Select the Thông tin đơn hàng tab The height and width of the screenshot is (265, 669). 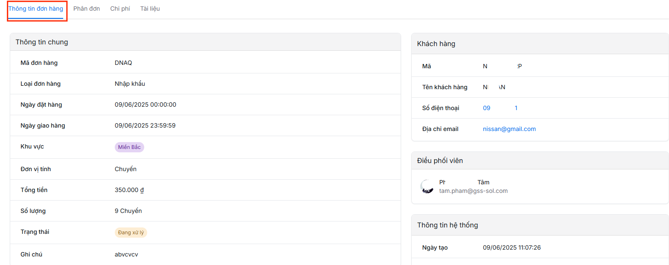[x=36, y=9]
